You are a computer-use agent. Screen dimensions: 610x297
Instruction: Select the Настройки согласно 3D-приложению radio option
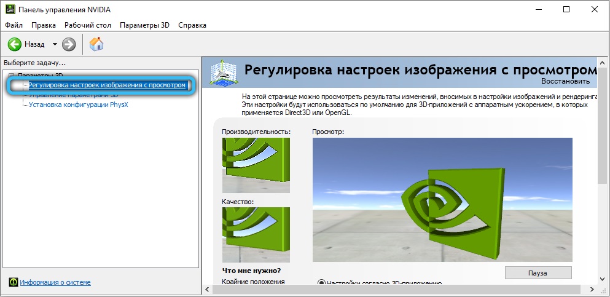[x=321, y=283]
